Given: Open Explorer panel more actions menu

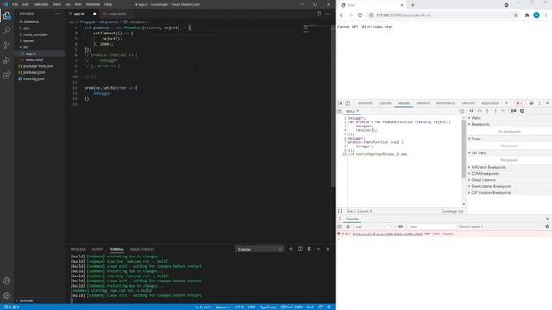Looking at the screenshot, I should coord(58,14).
